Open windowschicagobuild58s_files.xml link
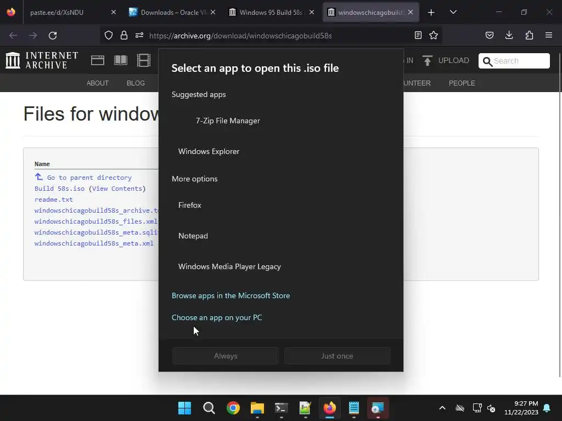The height and width of the screenshot is (421, 562). (96, 221)
